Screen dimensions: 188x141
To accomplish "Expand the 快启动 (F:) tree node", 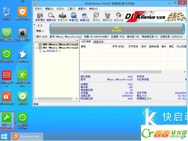I will point(40,51).
